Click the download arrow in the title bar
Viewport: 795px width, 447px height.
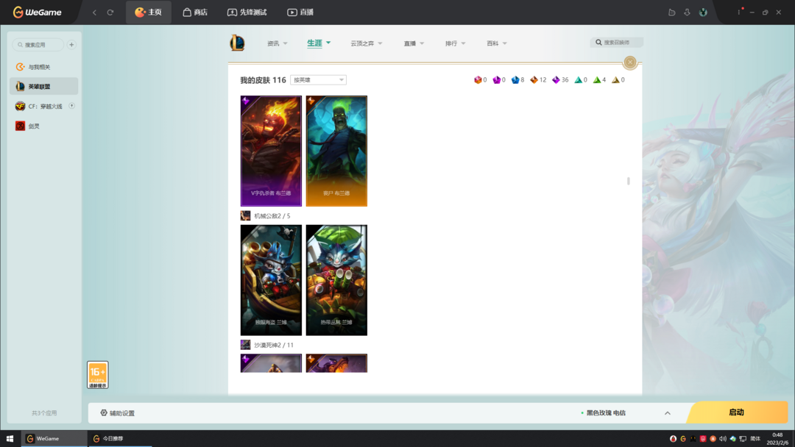[x=687, y=12]
